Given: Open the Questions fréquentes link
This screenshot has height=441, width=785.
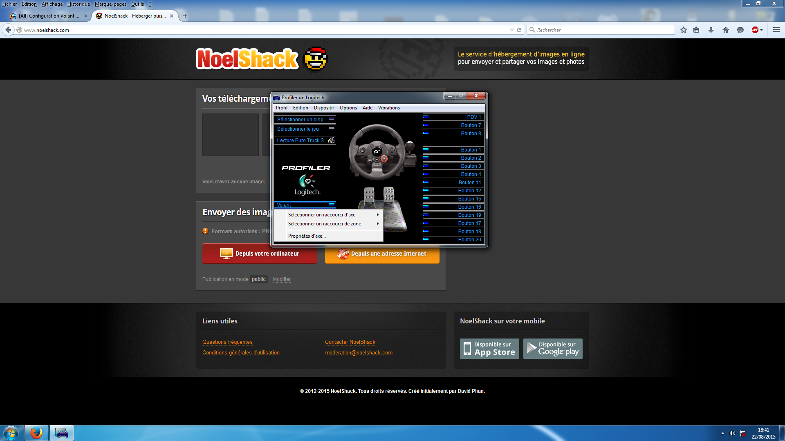Looking at the screenshot, I should (x=227, y=342).
